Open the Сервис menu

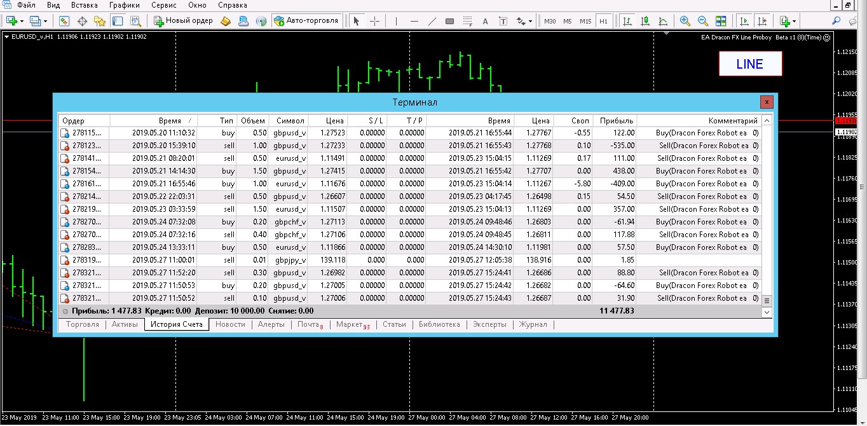164,5
